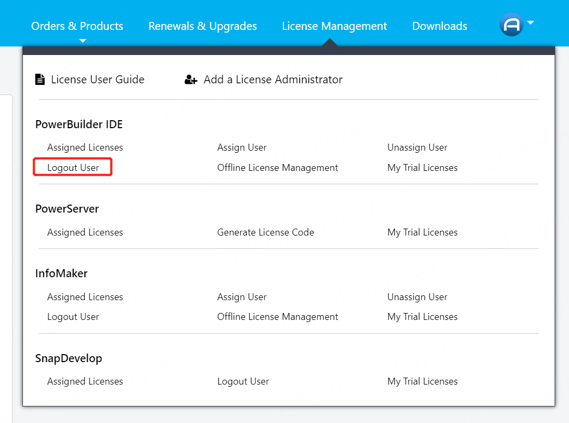View PowerServer My Trial Licenses
Image resolution: width=569 pixels, height=423 pixels.
[x=422, y=232]
